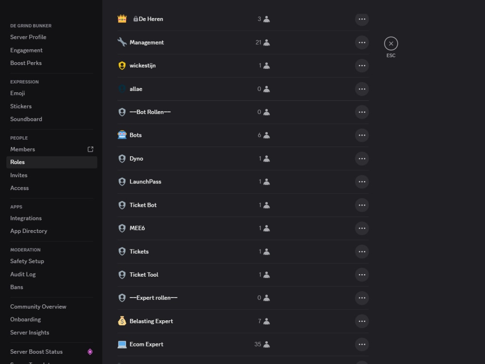Select the Roles sidebar item
This screenshot has width=485, height=364.
pos(52,162)
